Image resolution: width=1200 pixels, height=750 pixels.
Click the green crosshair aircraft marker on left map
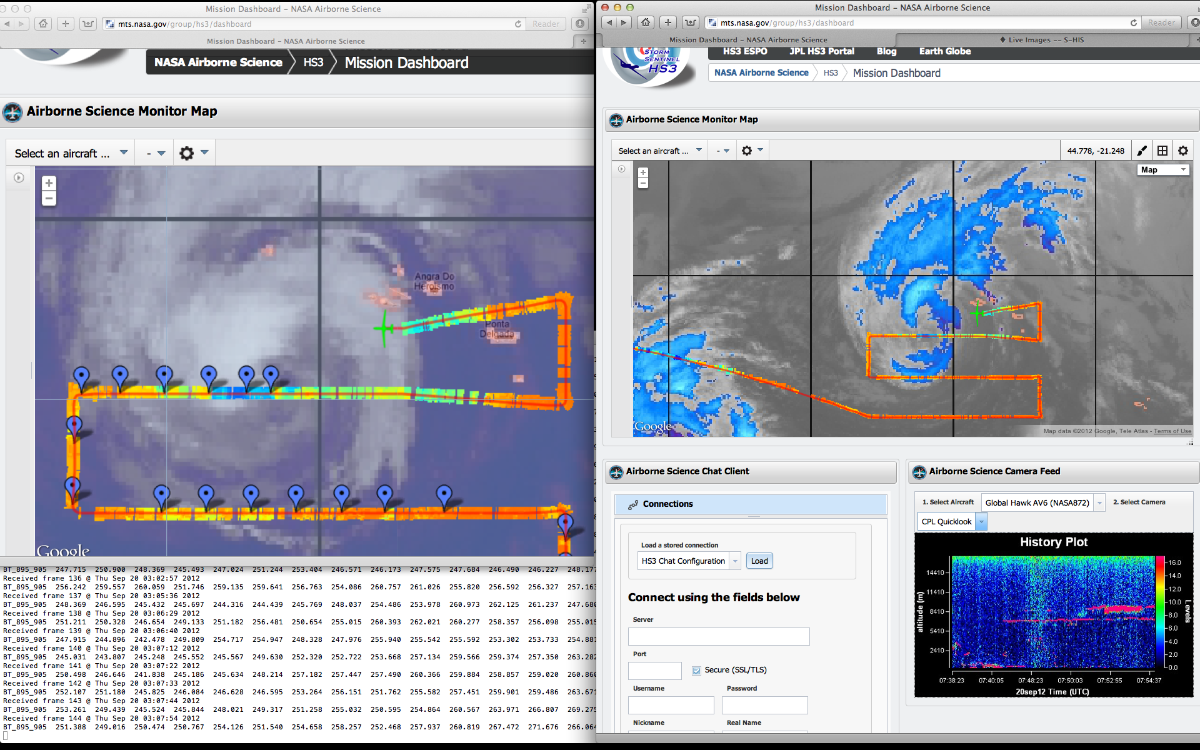(x=384, y=328)
